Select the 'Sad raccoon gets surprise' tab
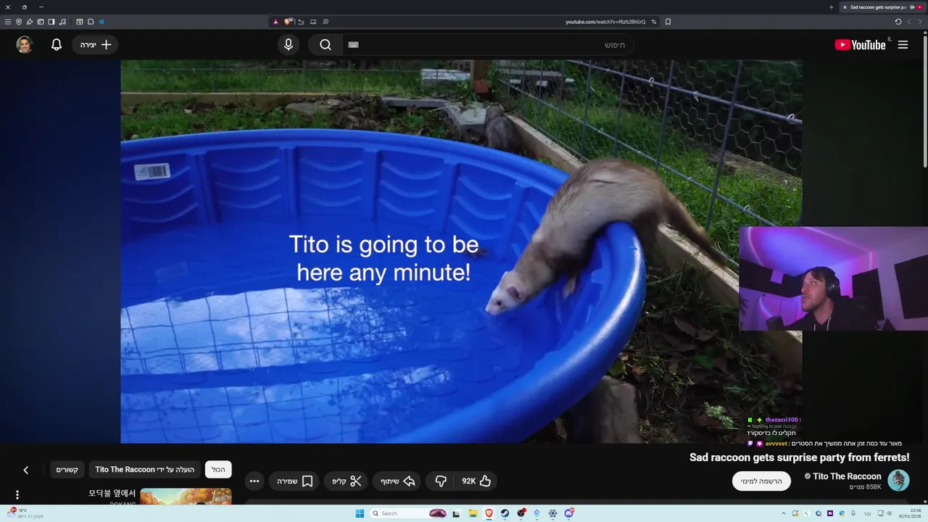928x522 pixels. click(x=882, y=7)
